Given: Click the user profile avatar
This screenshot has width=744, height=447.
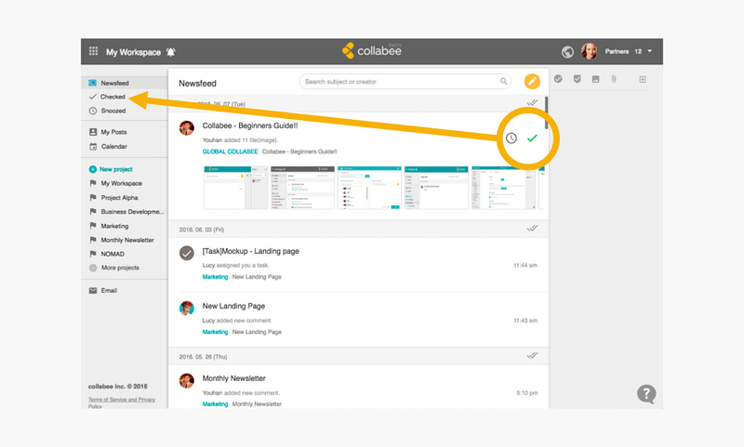Looking at the screenshot, I should [589, 51].
